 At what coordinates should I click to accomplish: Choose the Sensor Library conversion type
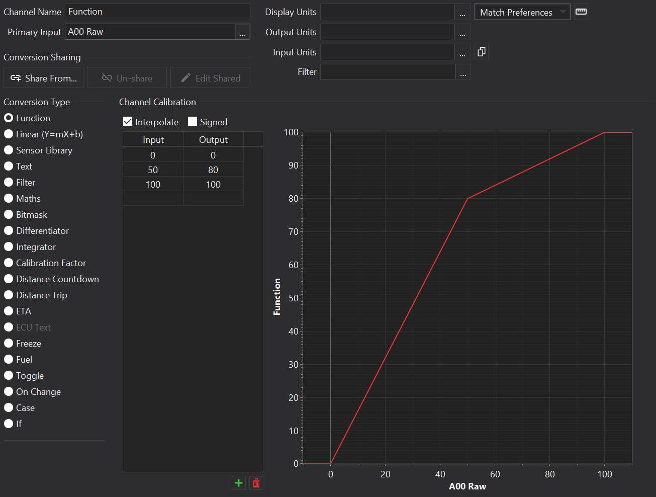pyautogui.click(x=9, y=150)
